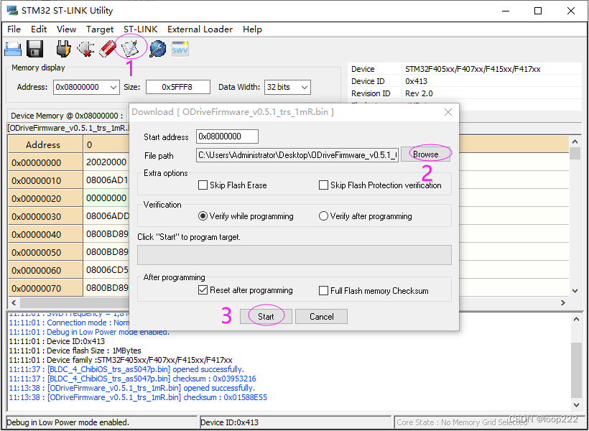
Task: Click the File path field
Action: tap(297, 155)
